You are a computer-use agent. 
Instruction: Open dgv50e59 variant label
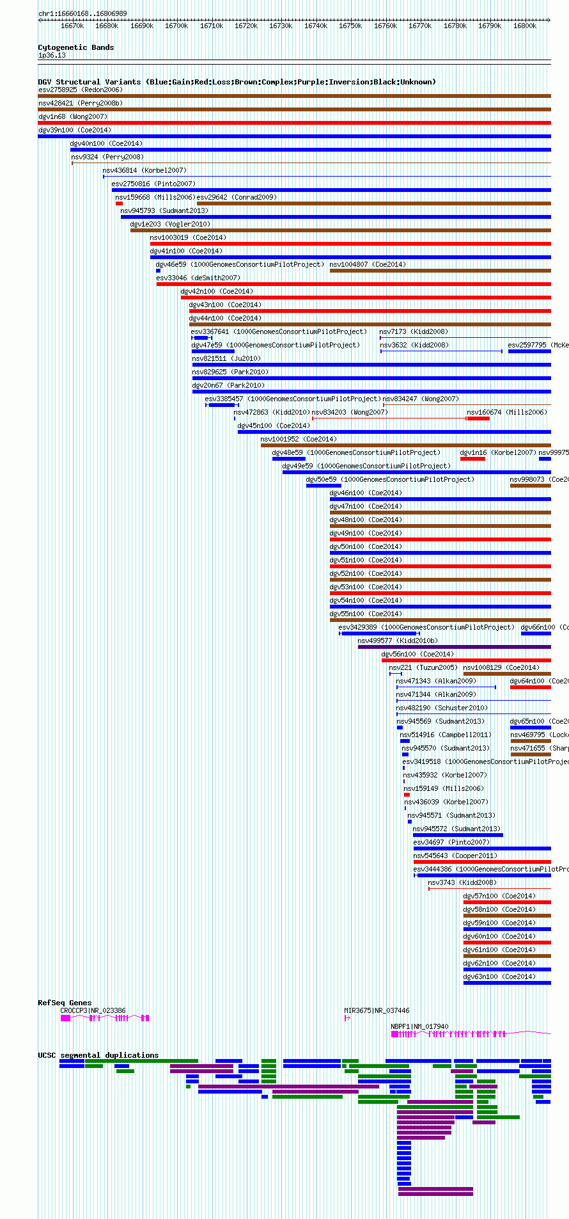(390, 479)
